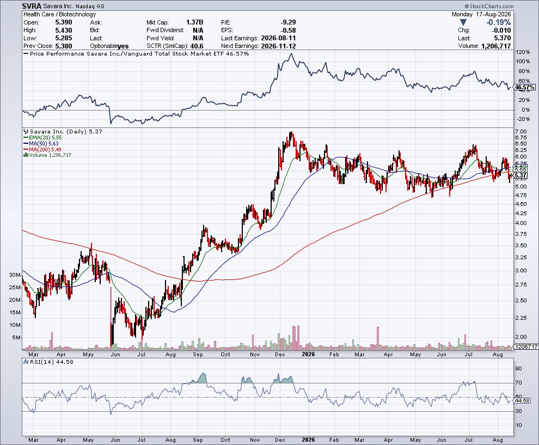Click the 30M volume axis label
The image size is (539, 445).
click(x=15, y=275)
